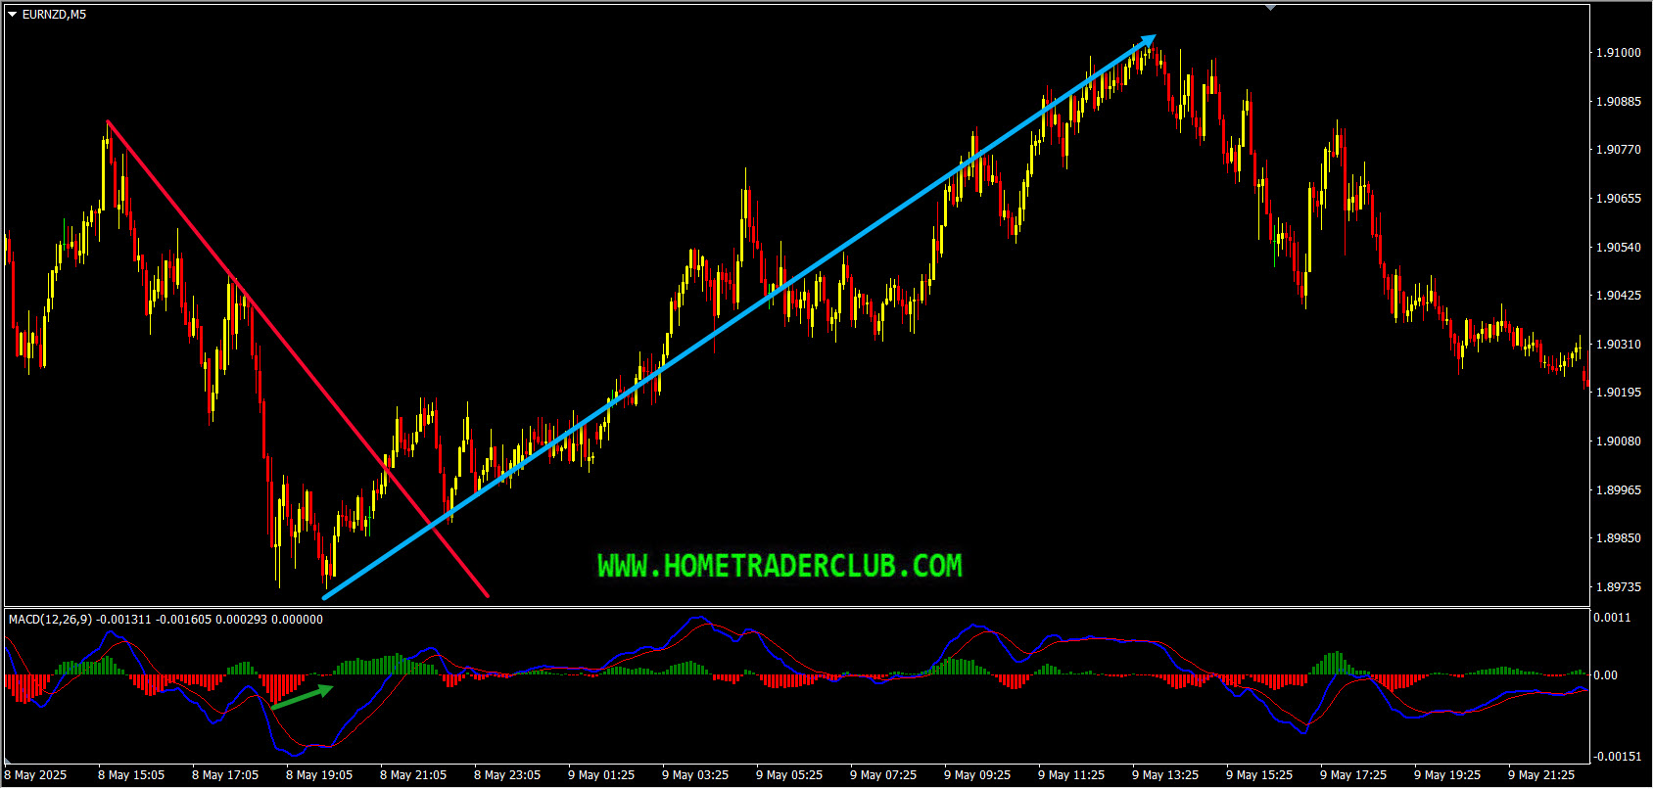This screenshot has height=789, width=1654.
Task: Click the 1.89735 price on the scale
Action: pyautogui.click(x=1618, y=587)
